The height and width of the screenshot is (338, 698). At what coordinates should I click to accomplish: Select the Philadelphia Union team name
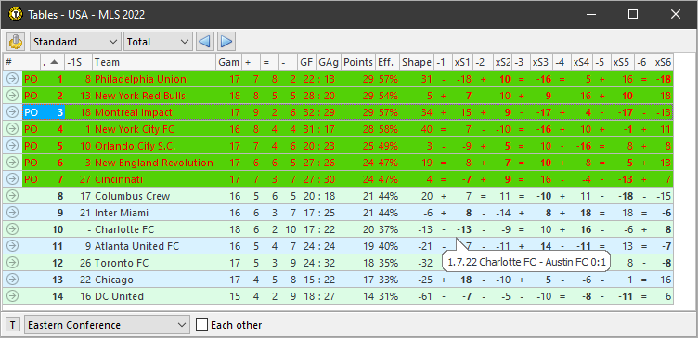(140, 79)
